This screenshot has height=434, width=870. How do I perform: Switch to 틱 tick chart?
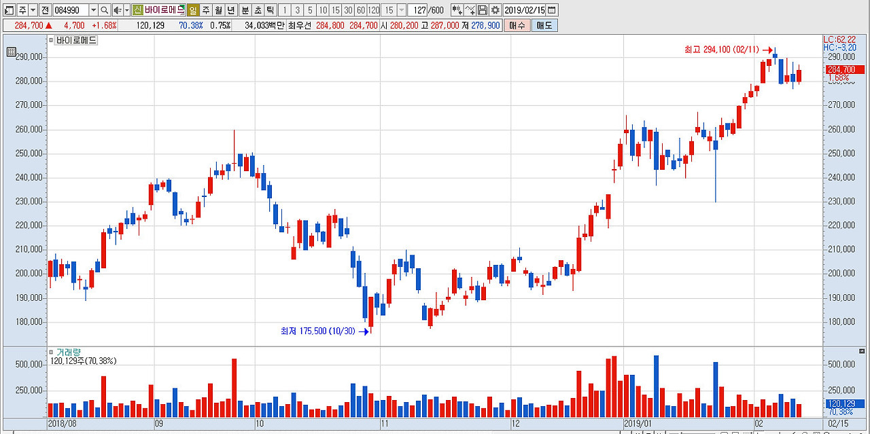coord(270,10)
